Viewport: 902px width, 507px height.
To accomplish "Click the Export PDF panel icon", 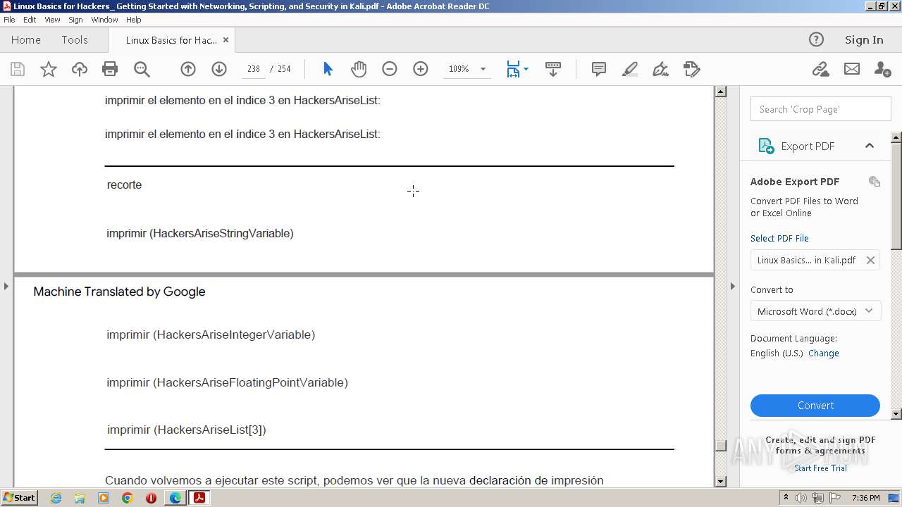I will 766,146.
